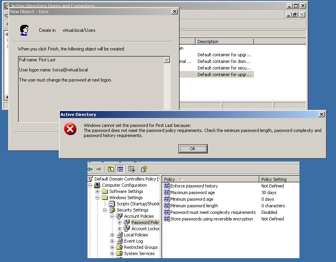This screenshot has height=262, width=336.
Task: Open Help from the question-mark toolbar icon
Action: [x=143, y=169]
